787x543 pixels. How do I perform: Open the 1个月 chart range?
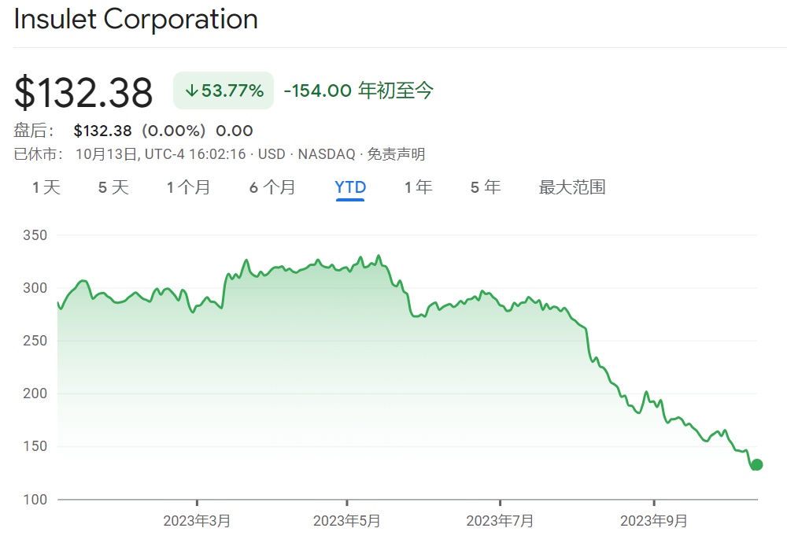point(188,187)
